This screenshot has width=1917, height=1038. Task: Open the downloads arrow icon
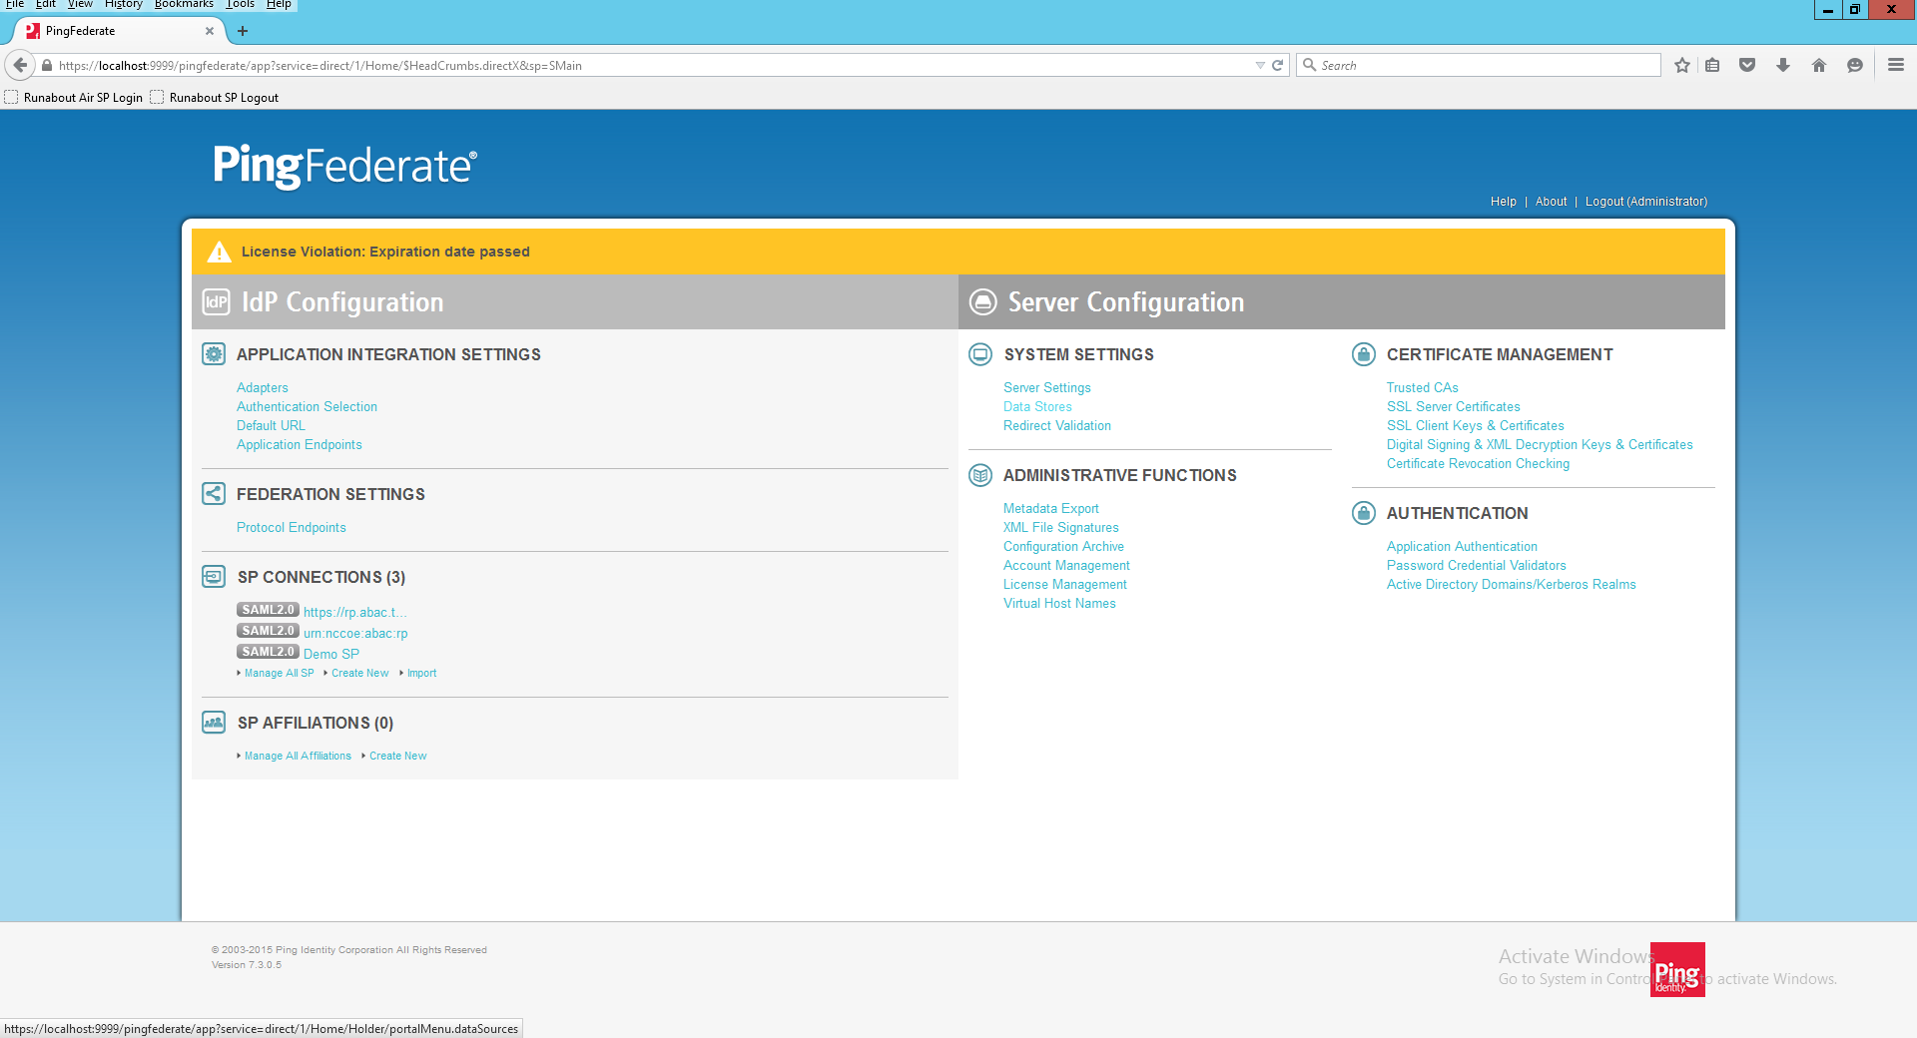click(1783, 65)
